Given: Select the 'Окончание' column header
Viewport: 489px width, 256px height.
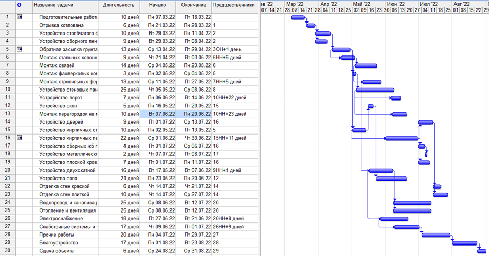Looking at the screenshot, I should pos(194,5).
